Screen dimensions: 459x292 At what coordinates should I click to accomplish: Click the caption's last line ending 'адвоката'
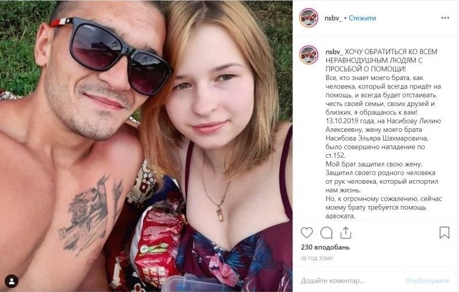pos(340,216)
